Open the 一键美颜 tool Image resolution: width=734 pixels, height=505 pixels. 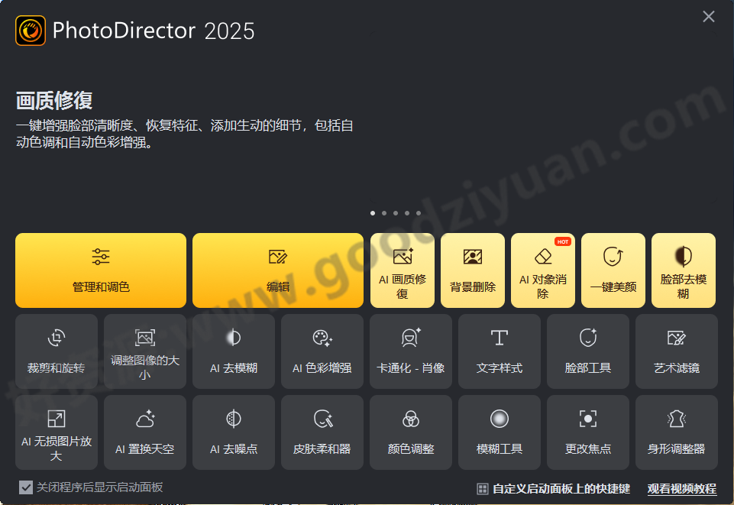tap(613, 270)
